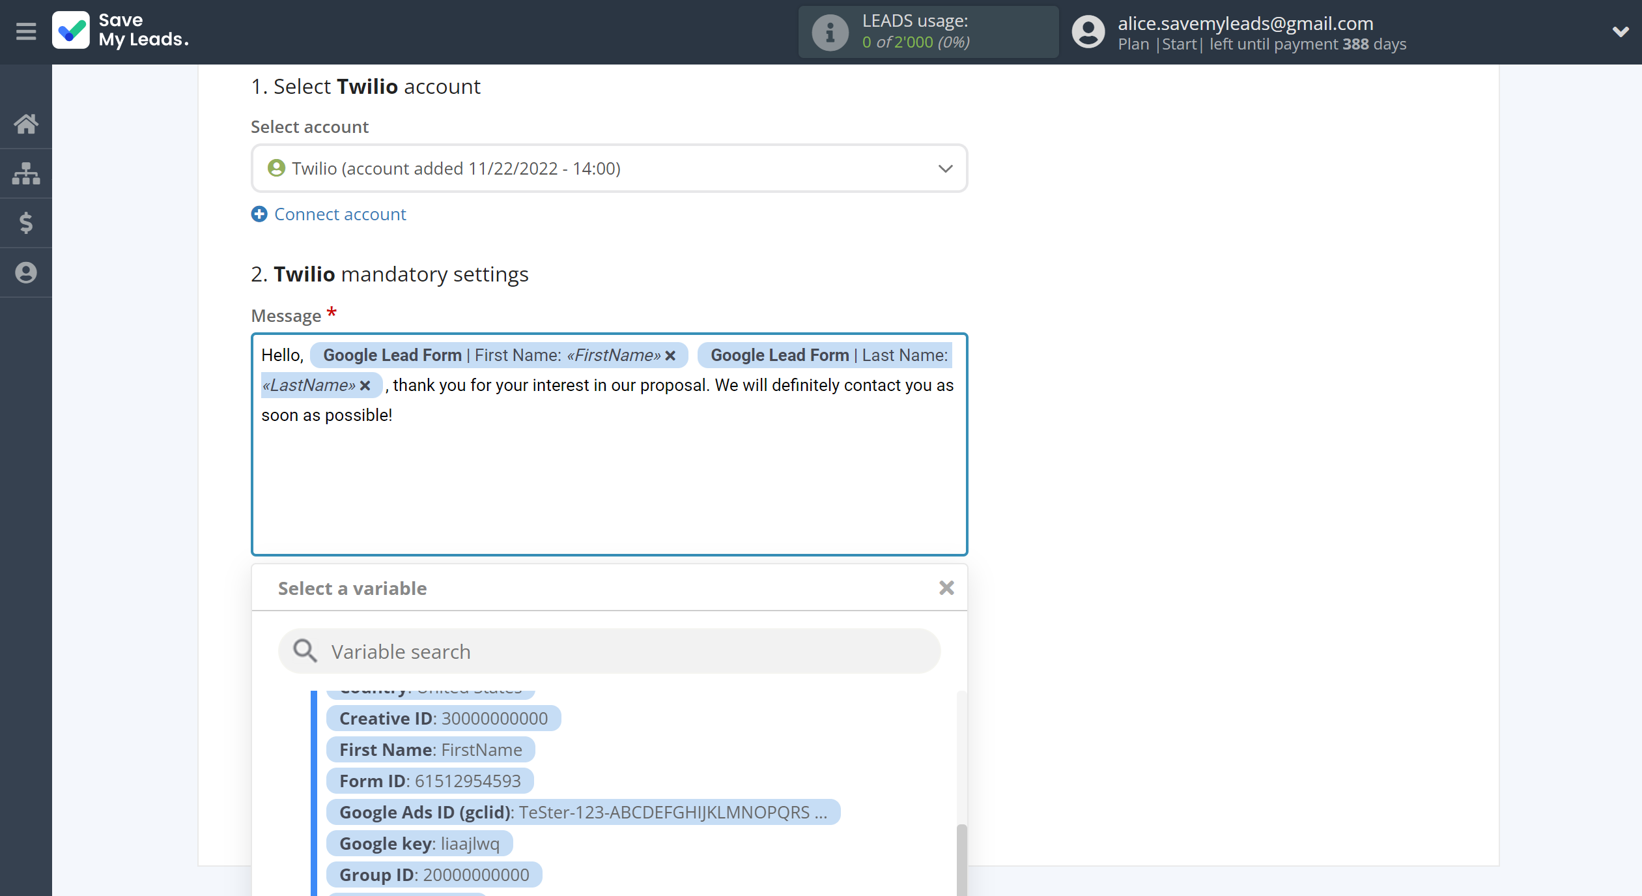Click the LEADS usage info icon
This screenshot has height=896, width=1642.
829,32
